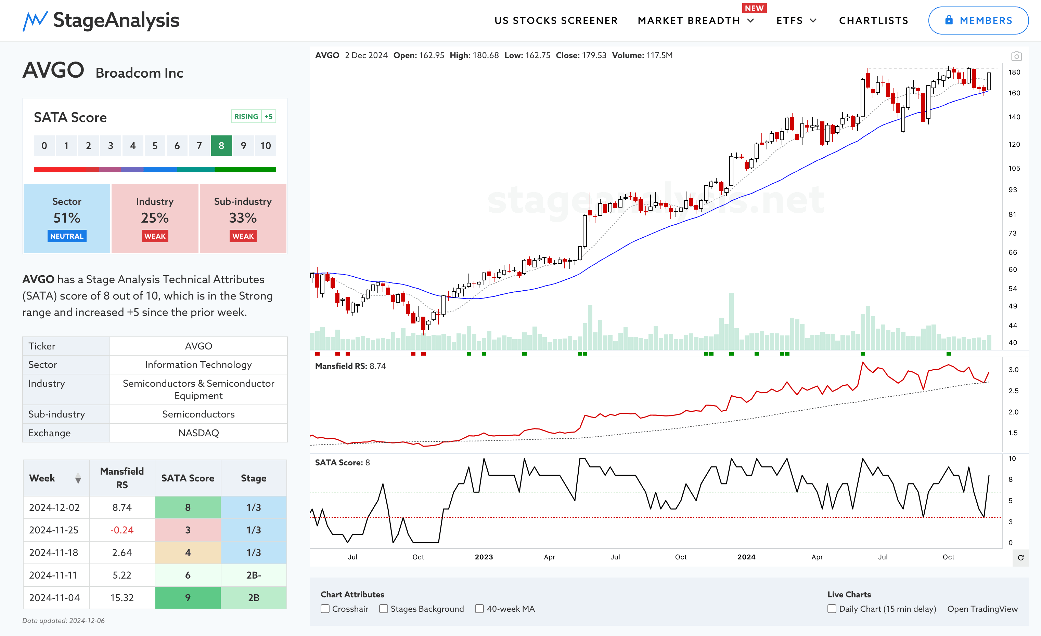Open the Market Breadth menu item
This screenshot has width=1041, height=636.
pyautogui.click(x=689, y=21)
